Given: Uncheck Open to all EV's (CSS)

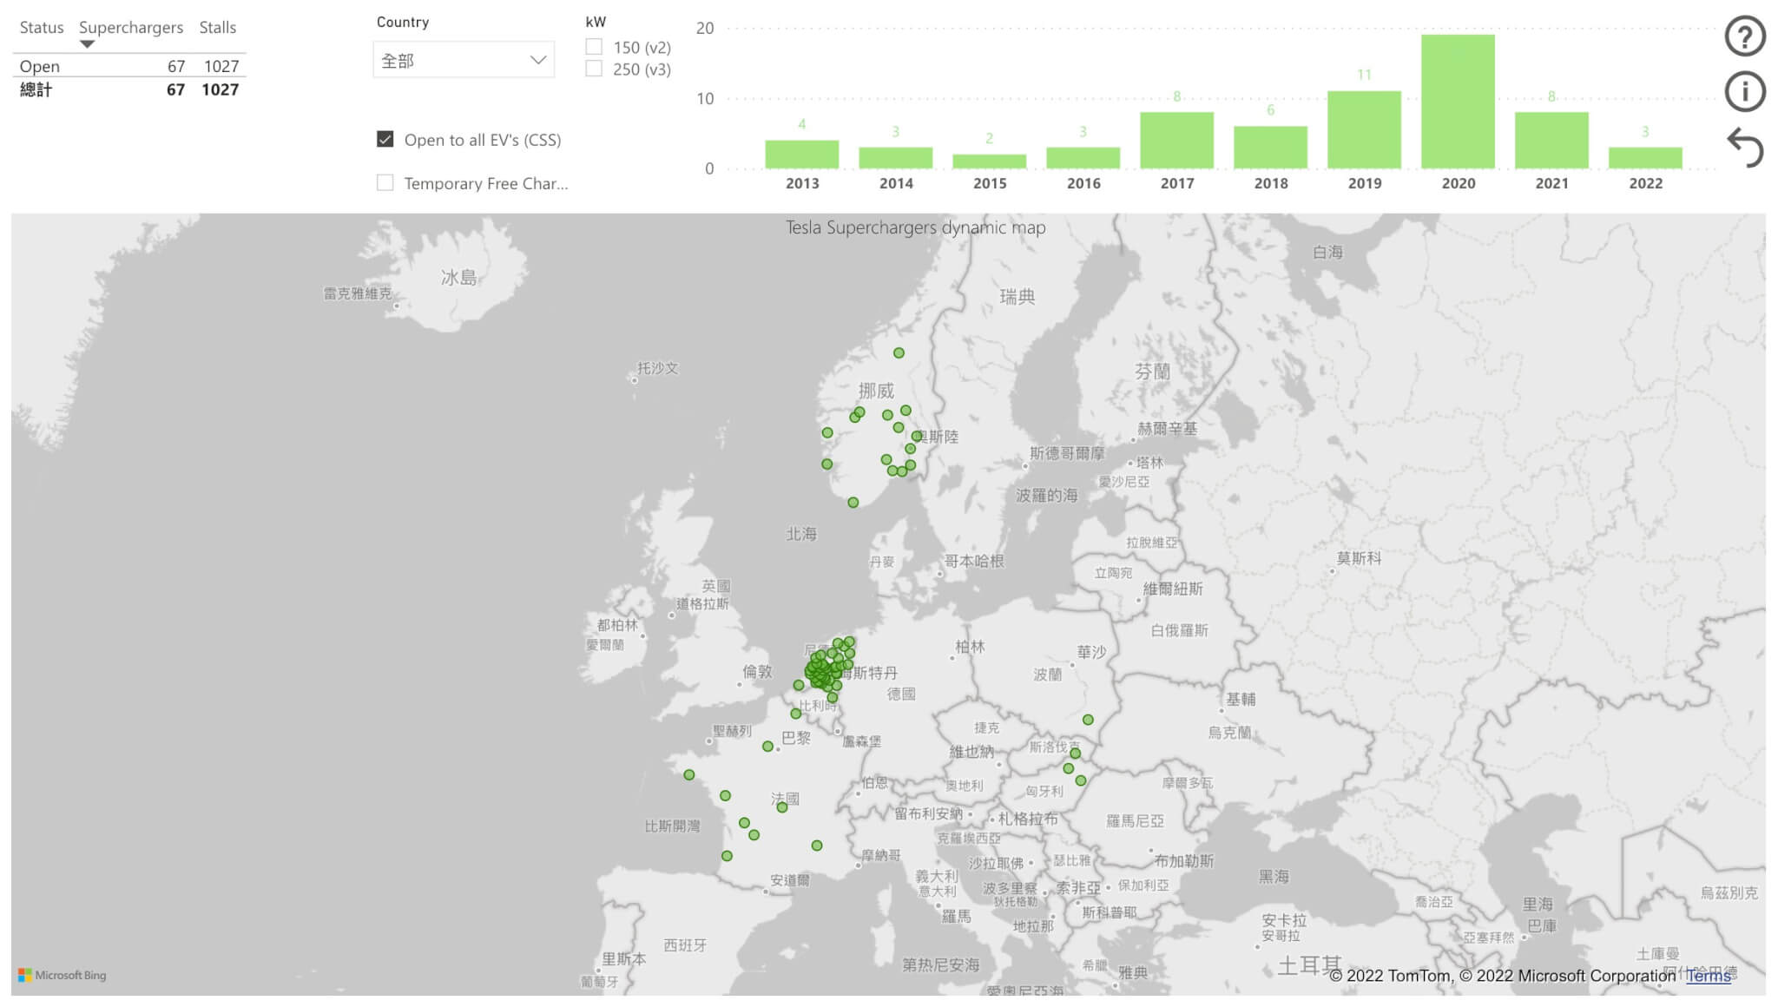Looking at the screenshot, I should tap(385, 139).
